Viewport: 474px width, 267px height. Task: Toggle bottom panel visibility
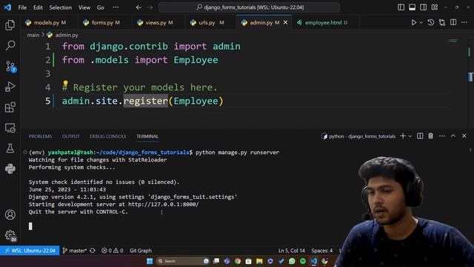pyautogui.click(x=412, y=7)
